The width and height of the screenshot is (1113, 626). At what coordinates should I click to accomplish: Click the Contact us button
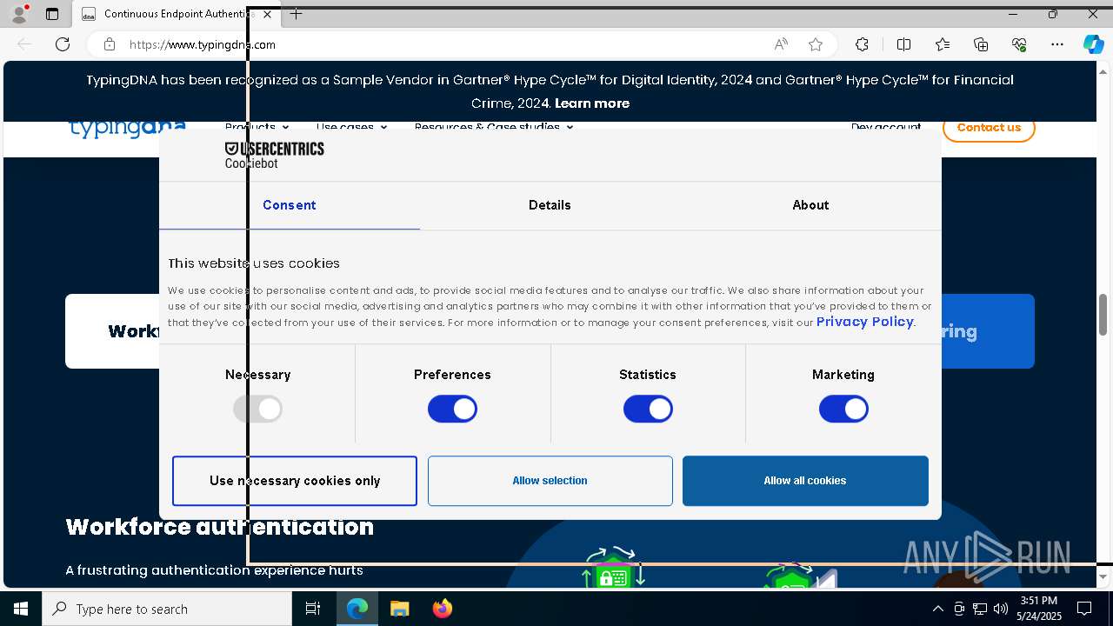(989, 128)
